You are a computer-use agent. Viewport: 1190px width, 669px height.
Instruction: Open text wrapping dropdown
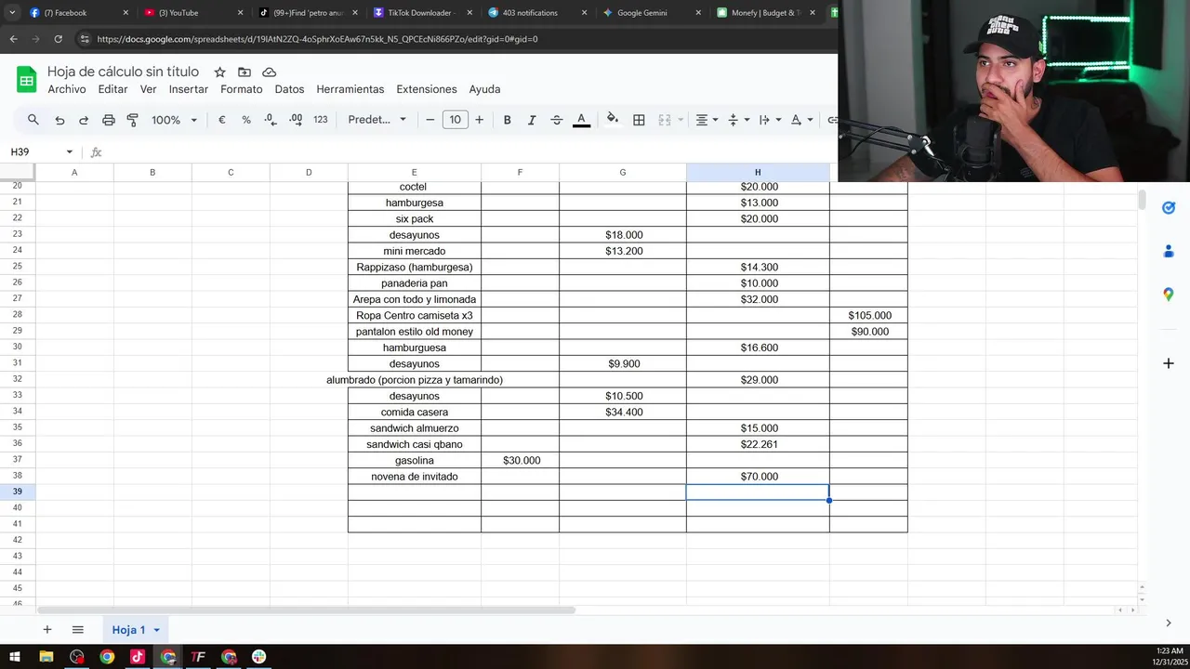(770, 120)
